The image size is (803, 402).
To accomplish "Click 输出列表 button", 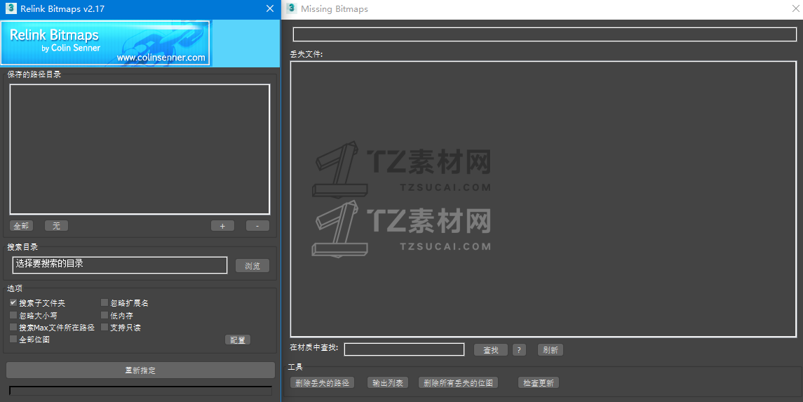I will (x=388, y=382).
